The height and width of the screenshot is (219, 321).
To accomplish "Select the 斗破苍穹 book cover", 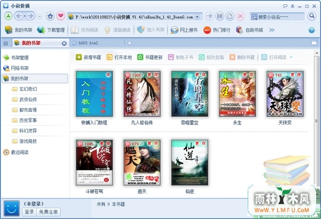I will 94,163.
